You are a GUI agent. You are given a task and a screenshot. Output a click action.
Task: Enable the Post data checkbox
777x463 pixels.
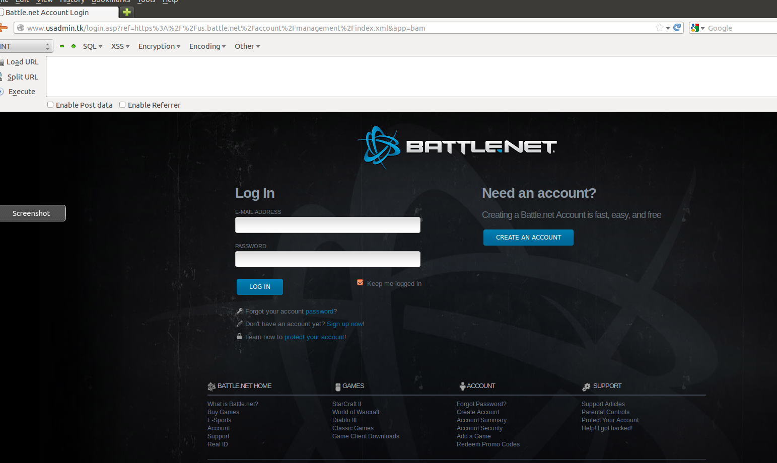(50, 105)
